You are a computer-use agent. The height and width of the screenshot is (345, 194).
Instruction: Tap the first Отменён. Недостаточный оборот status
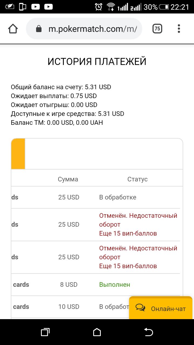138,220
